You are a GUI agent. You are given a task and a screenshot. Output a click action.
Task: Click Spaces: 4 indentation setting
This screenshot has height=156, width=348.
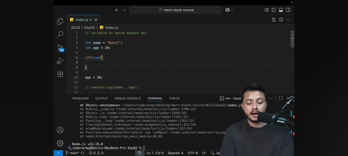(x=176, y=153)
